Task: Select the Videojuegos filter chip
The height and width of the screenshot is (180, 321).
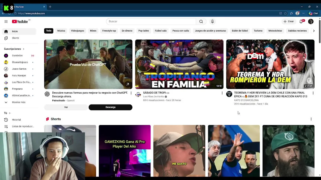Action: pyautogui.click(x=77, y=31)
